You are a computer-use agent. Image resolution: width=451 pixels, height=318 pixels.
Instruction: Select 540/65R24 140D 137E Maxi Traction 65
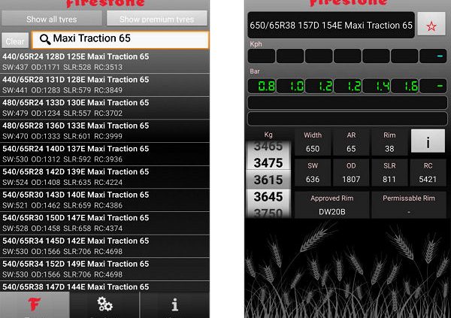pos(104,154)
